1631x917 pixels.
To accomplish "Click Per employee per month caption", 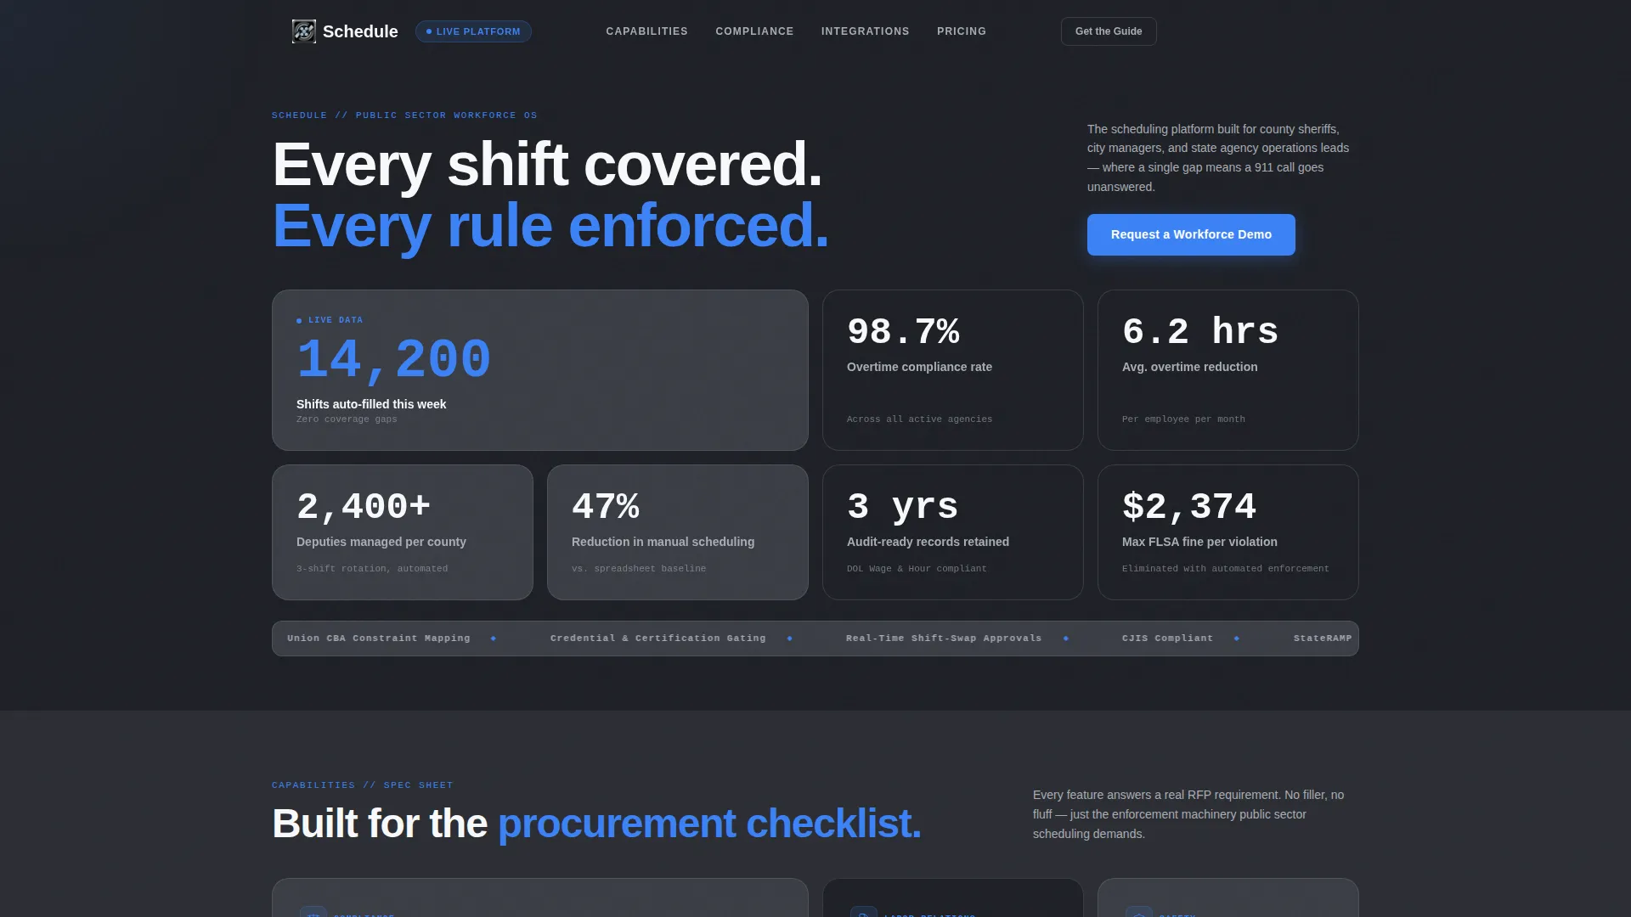I will [1183, 419].
